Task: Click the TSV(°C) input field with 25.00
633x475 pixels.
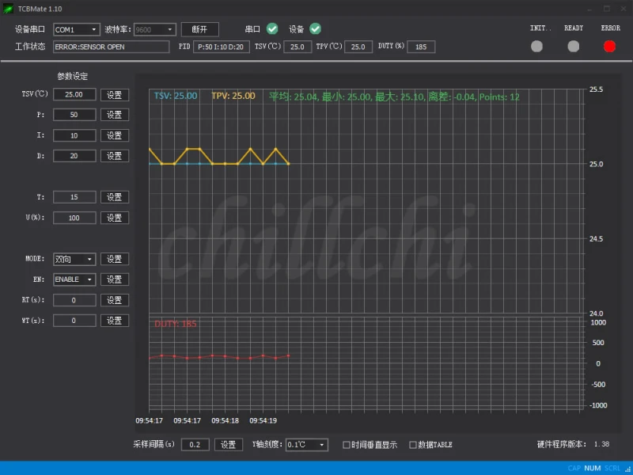Action: tap(74, 94)
